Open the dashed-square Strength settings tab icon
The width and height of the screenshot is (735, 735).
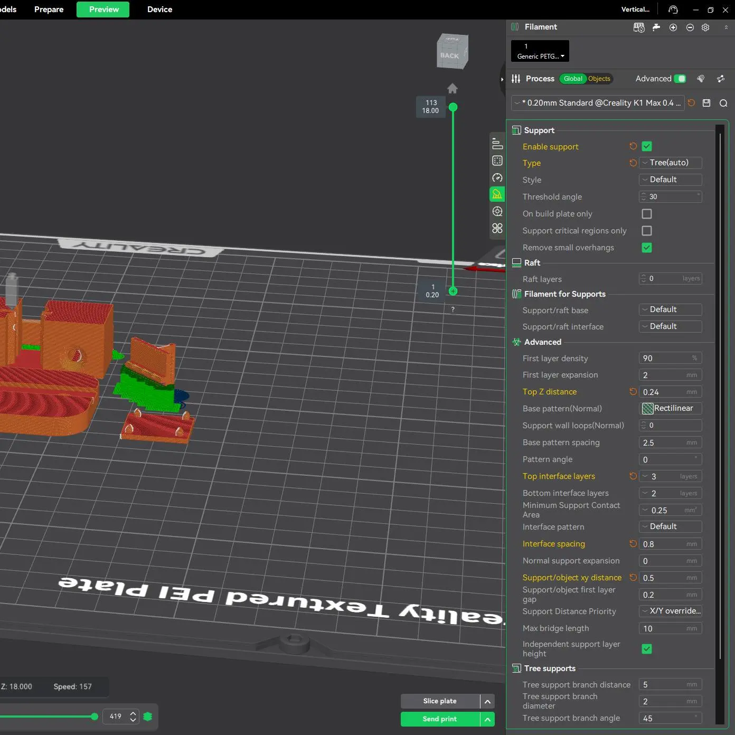pyautogui.click(x=497, y=161)
